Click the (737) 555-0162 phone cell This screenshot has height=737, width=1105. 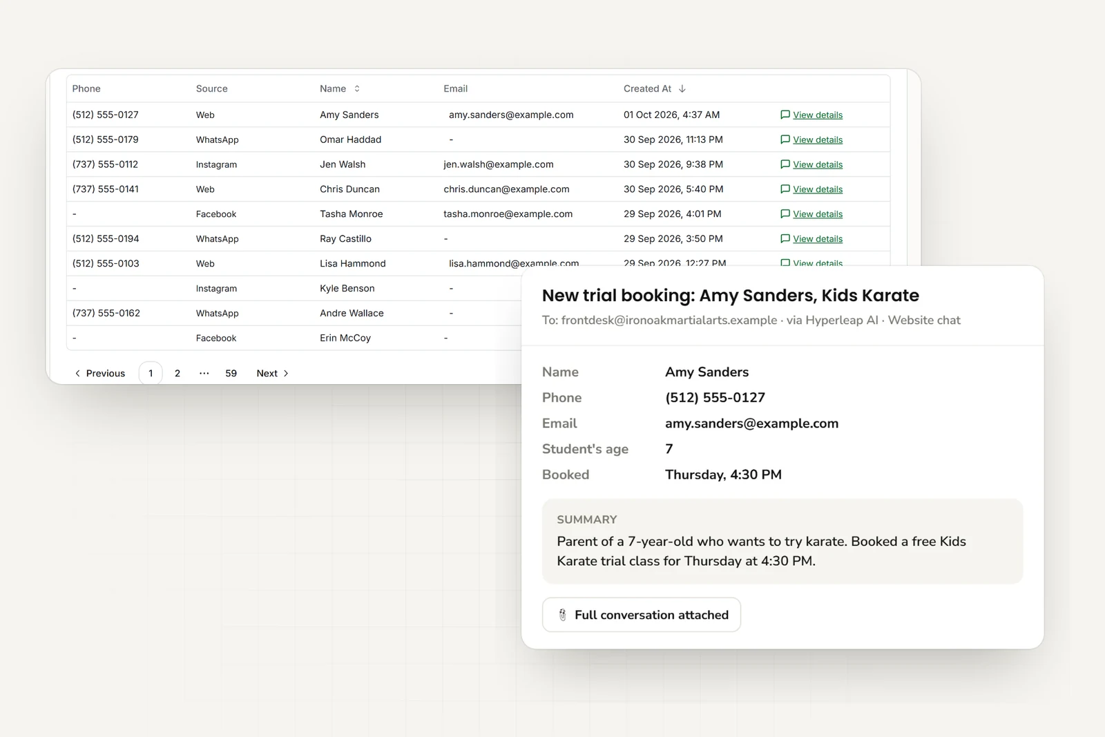coord(106,313)
